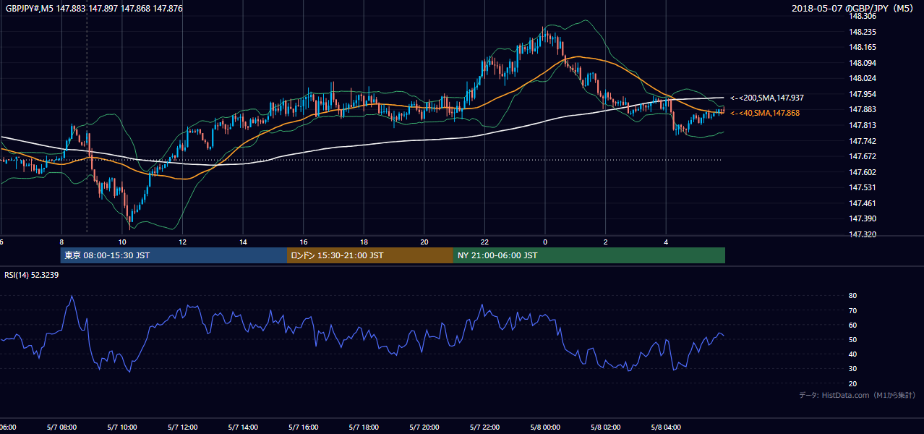Viewport: 924px width, 434px height.
Task: Click the RSI(14) 52.3239 indicator label
Action: 32,275
